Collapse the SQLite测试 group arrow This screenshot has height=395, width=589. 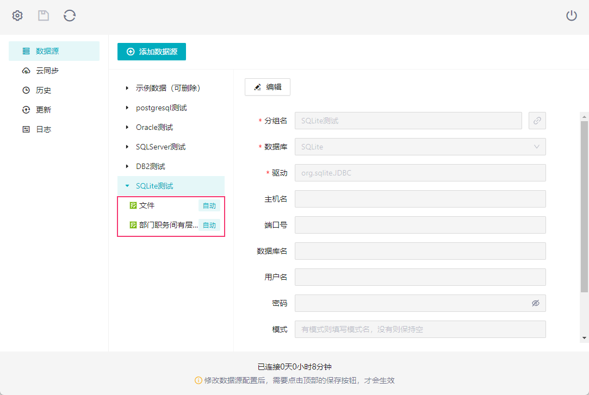(x=127, y=186)
